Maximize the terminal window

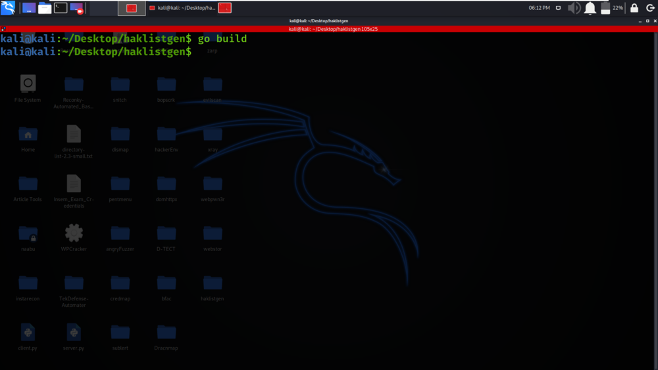tap(647, 21)
